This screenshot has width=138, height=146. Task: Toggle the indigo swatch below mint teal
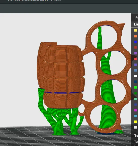[136, 105]
